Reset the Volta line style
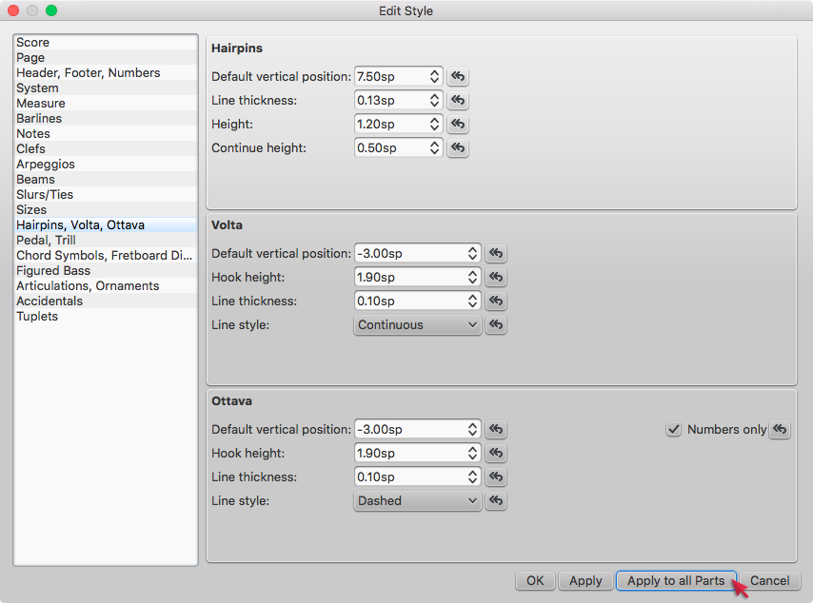 coord(496,324)
